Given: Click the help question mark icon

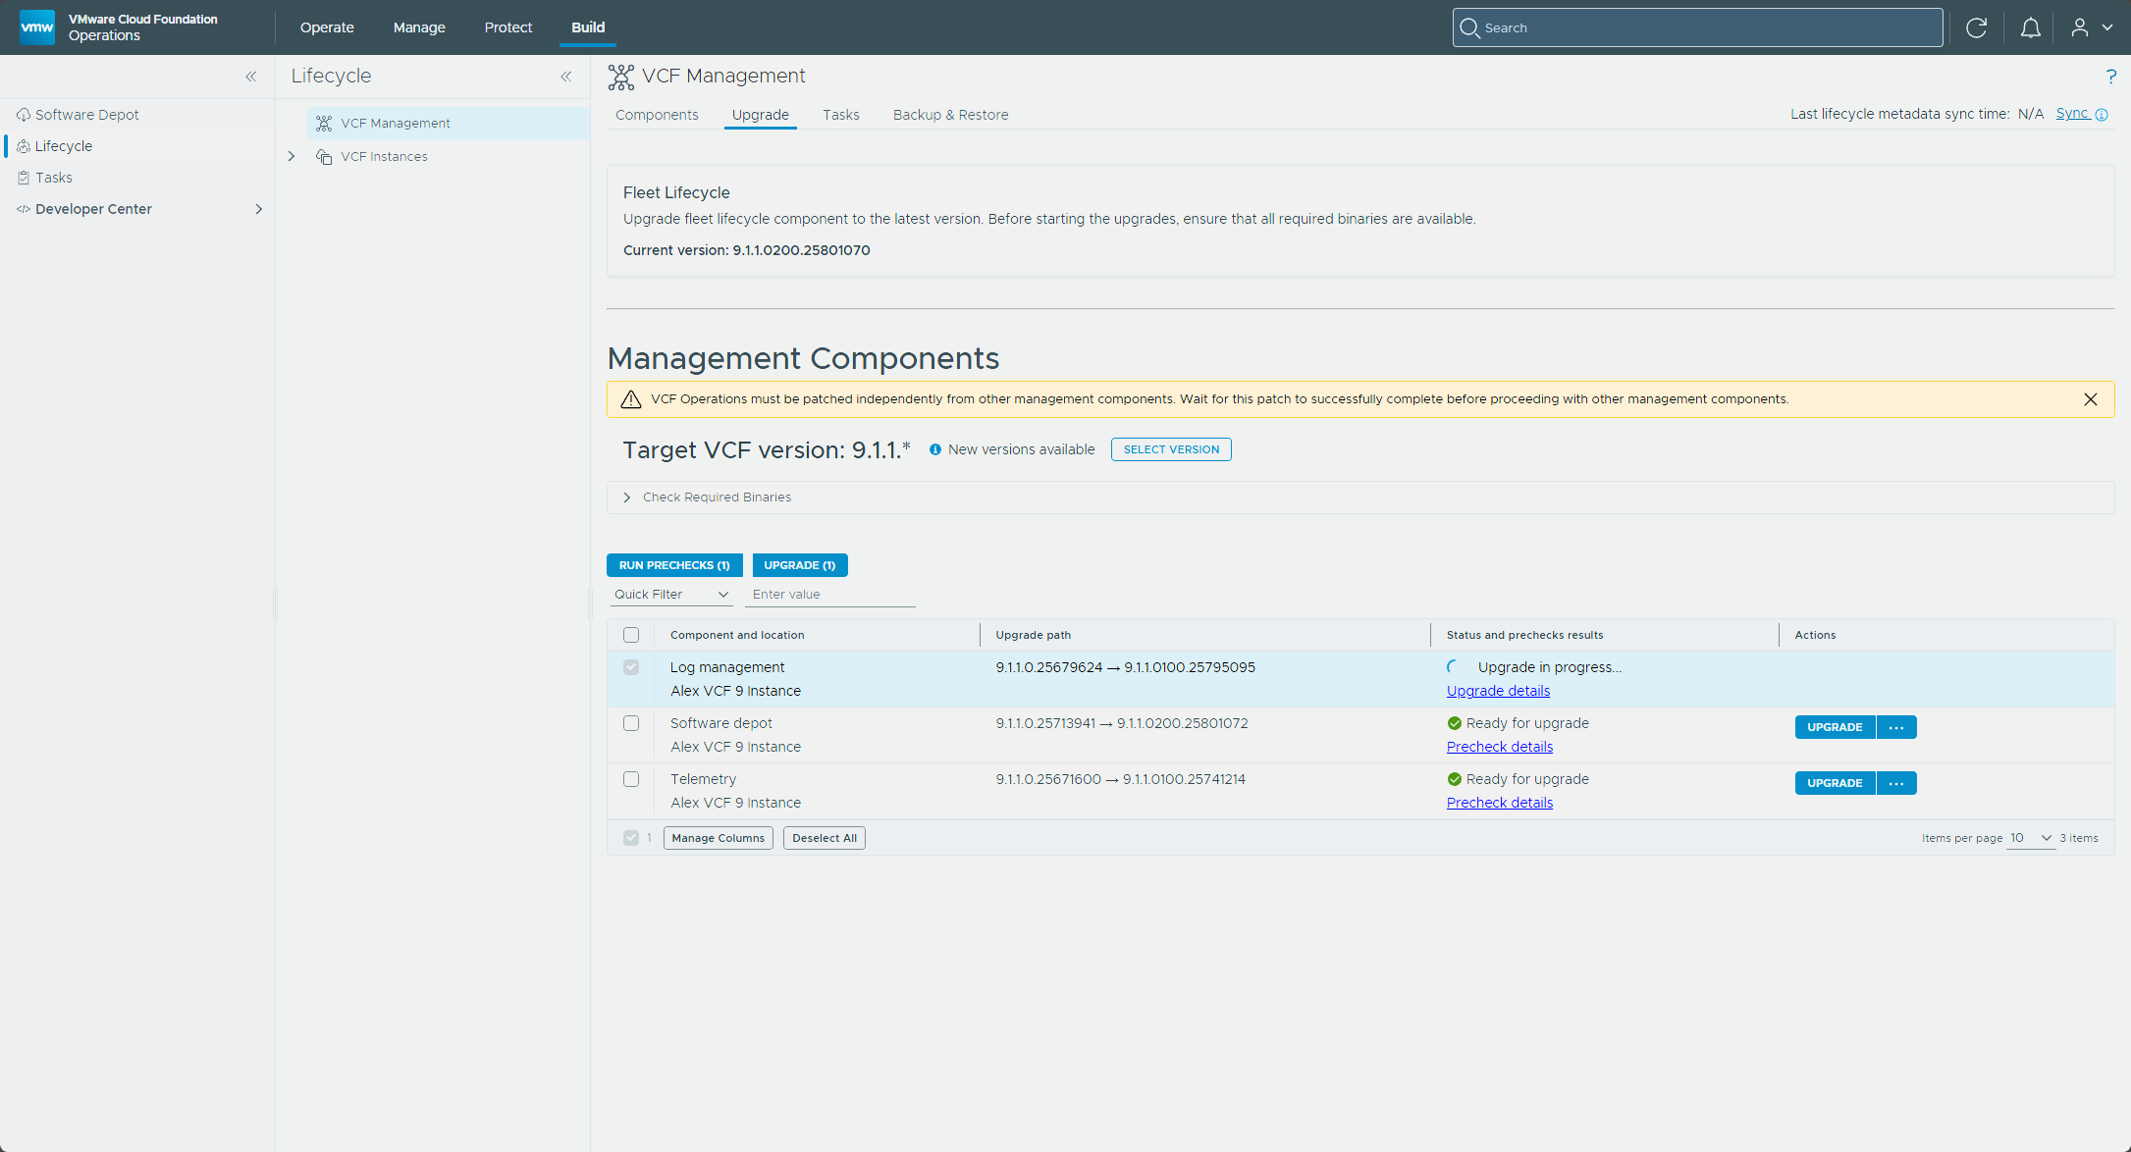Looking at the screenshot, I should point(2110,77).
